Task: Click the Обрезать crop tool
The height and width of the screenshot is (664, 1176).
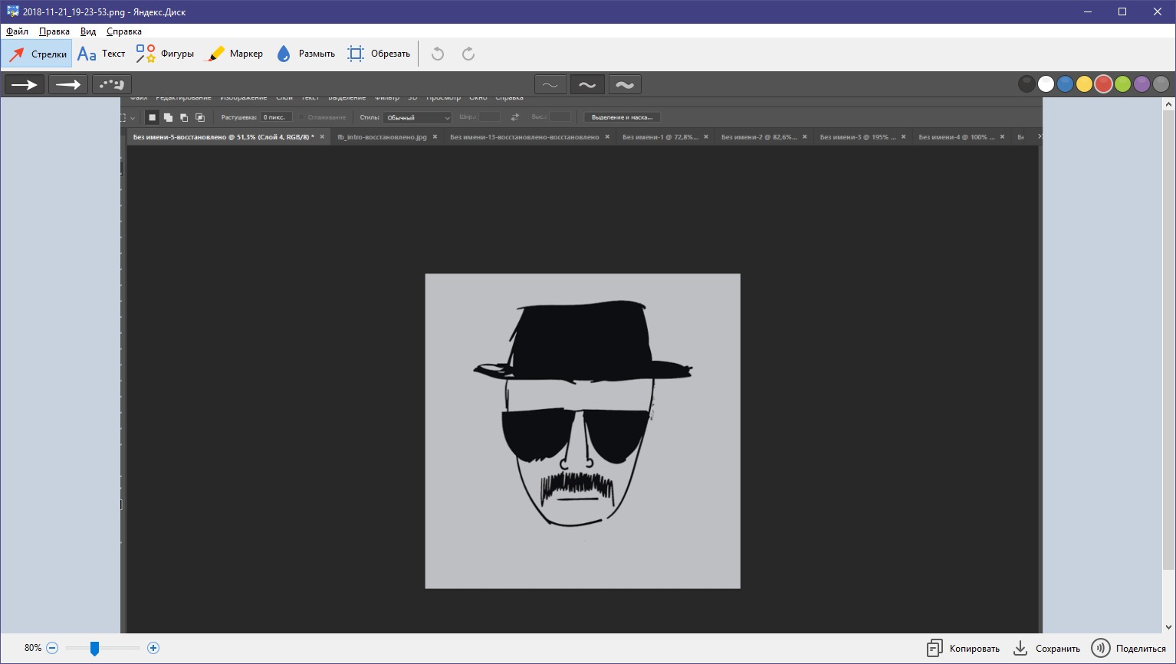Action: pos(379,54)
